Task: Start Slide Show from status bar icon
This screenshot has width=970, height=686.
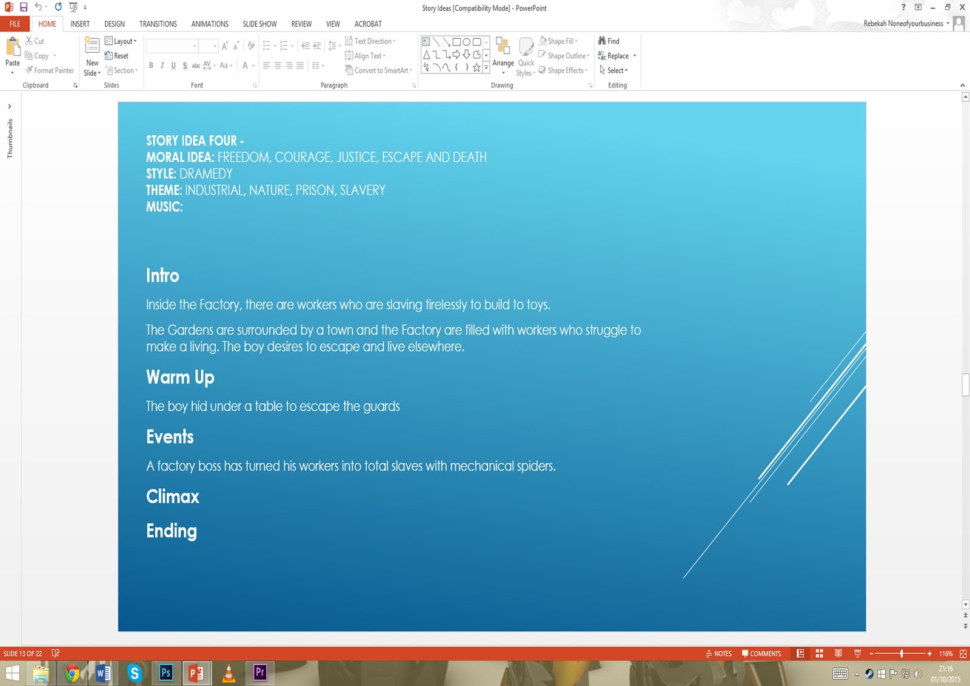Action: point(857,653)
